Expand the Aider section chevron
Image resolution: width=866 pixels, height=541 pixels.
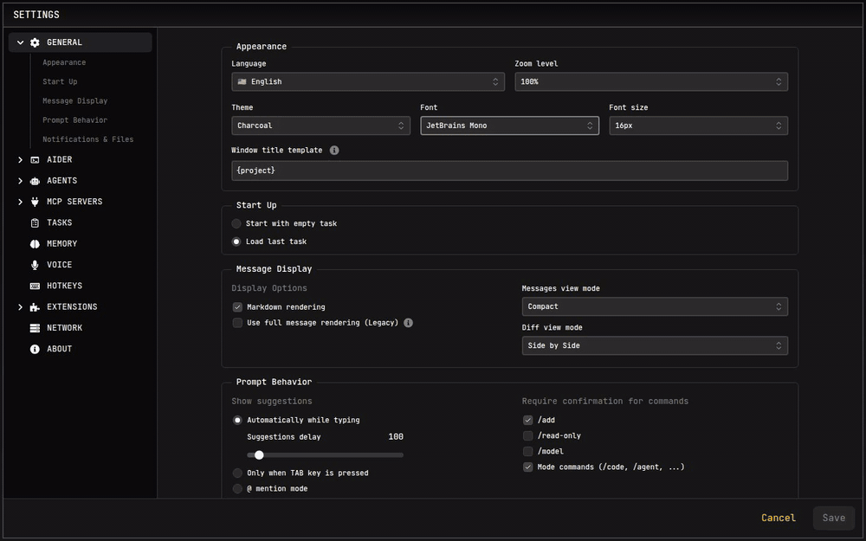click(21, 159)
